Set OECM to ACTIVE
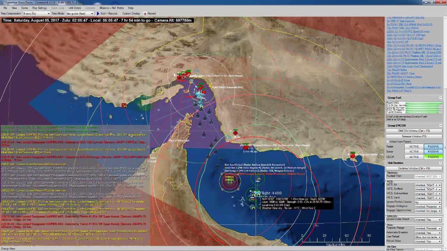The image size is (447, 251). pos(414,157)
